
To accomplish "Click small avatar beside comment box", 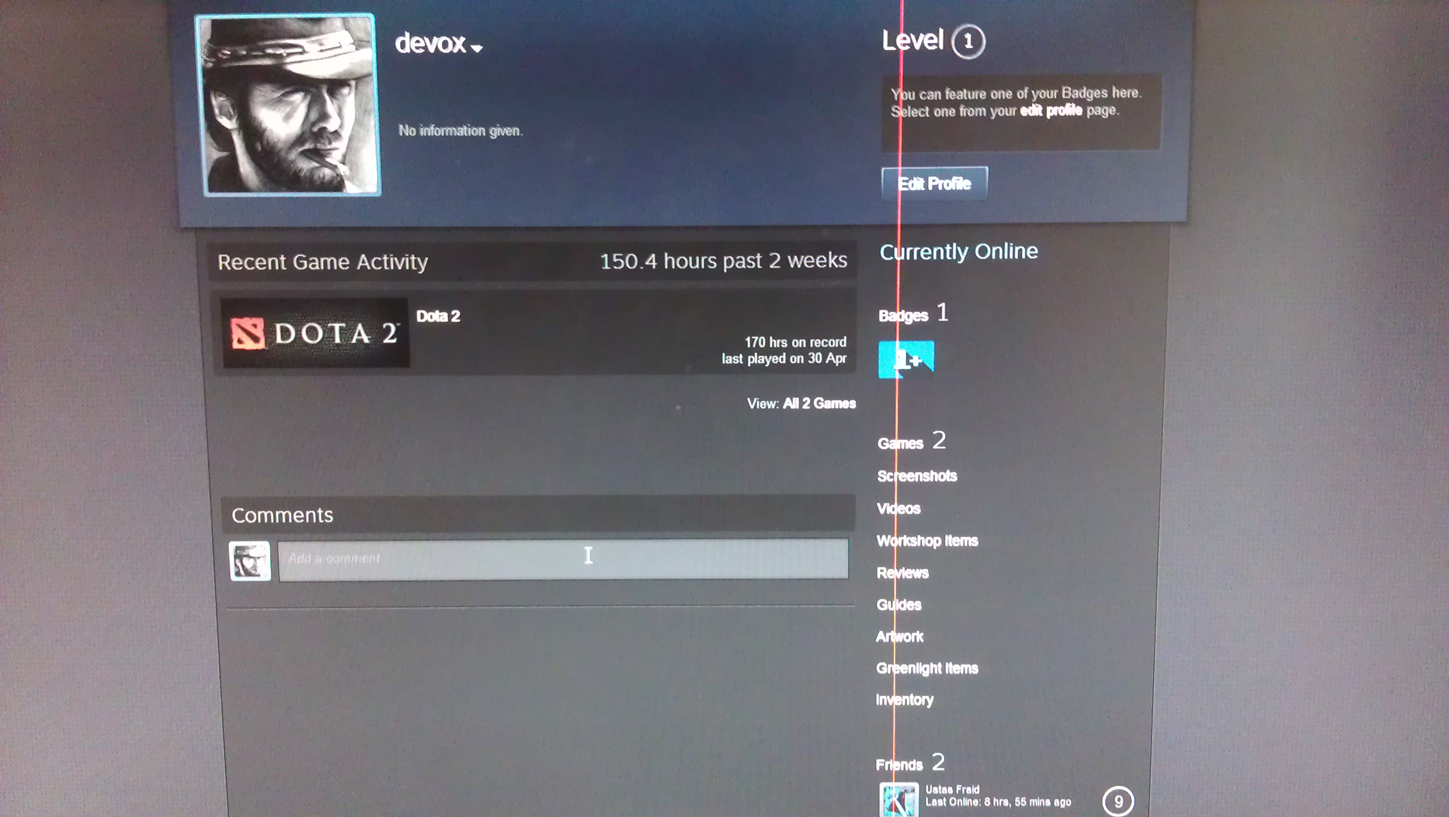I will [x=250, y=561].
